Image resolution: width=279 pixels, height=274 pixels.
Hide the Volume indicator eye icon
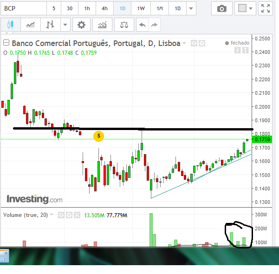click(61, 215)
